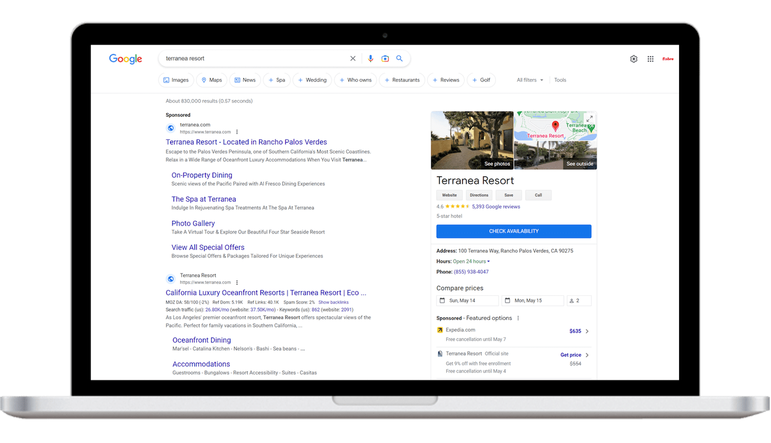Click the Call button
The image size is (771, 443).
538,195
